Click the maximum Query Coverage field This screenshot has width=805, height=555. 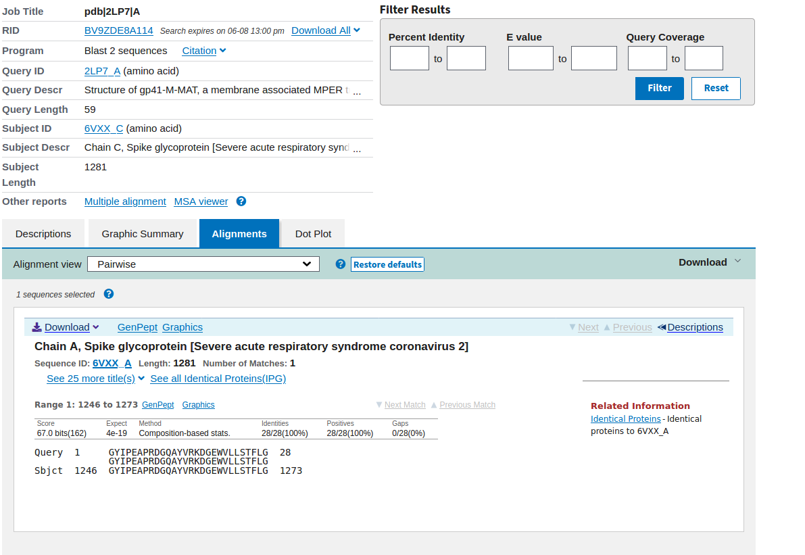click(704, 58)
